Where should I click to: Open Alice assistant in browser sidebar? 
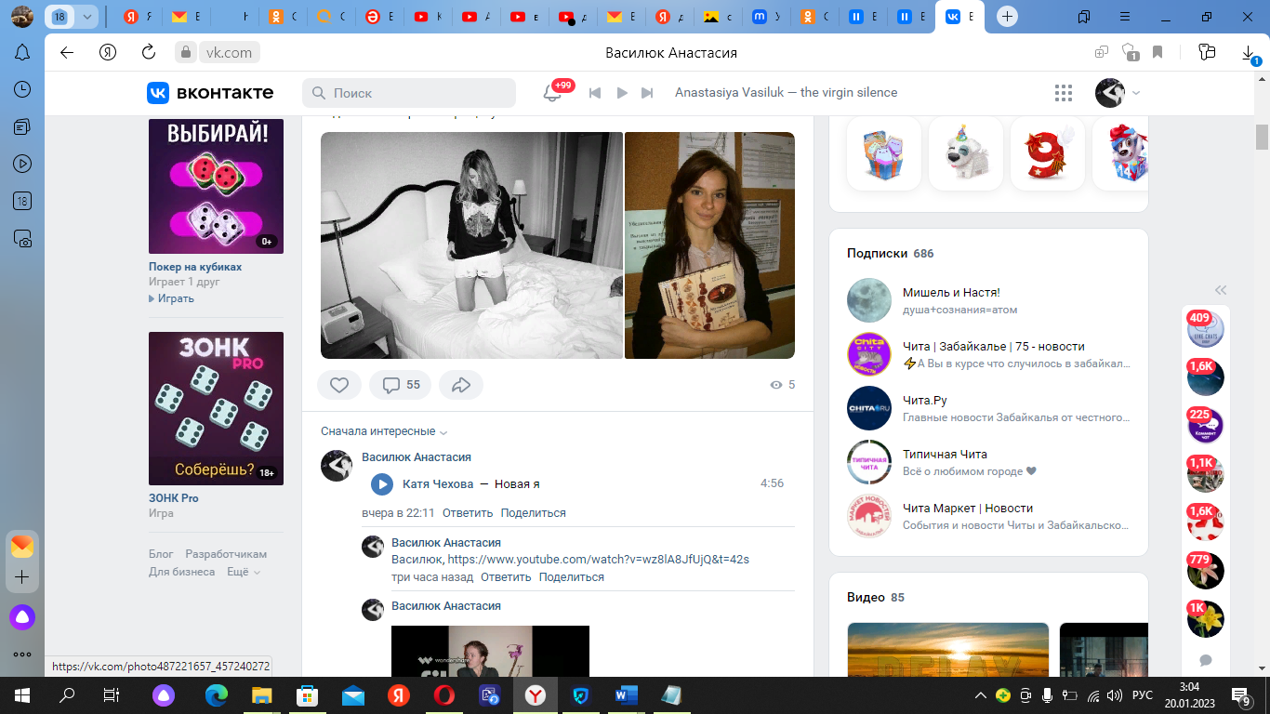pyautogui.click(x=22, y=616)
